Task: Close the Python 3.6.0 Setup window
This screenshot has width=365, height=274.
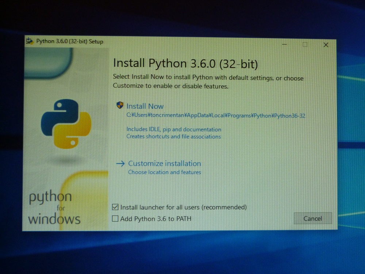Action: (x=326, y=45)
